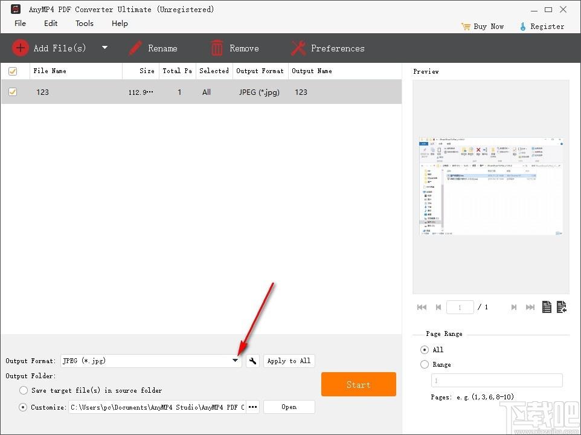Click file name cell '123'
Image resolution: width=581 pixels, height=435 pixels.
tap(42, 92)
